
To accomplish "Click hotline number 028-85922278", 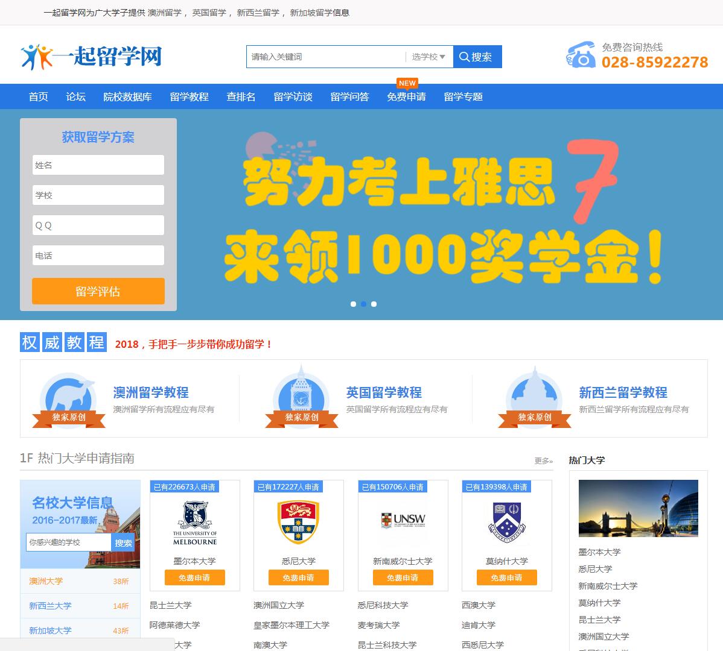I will 655,62.
